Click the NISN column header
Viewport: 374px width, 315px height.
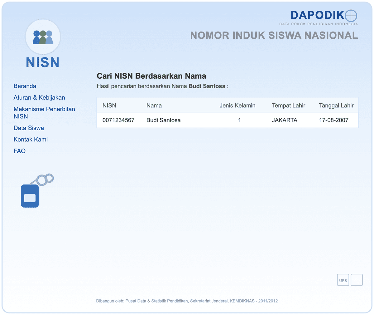pos(109,106)
